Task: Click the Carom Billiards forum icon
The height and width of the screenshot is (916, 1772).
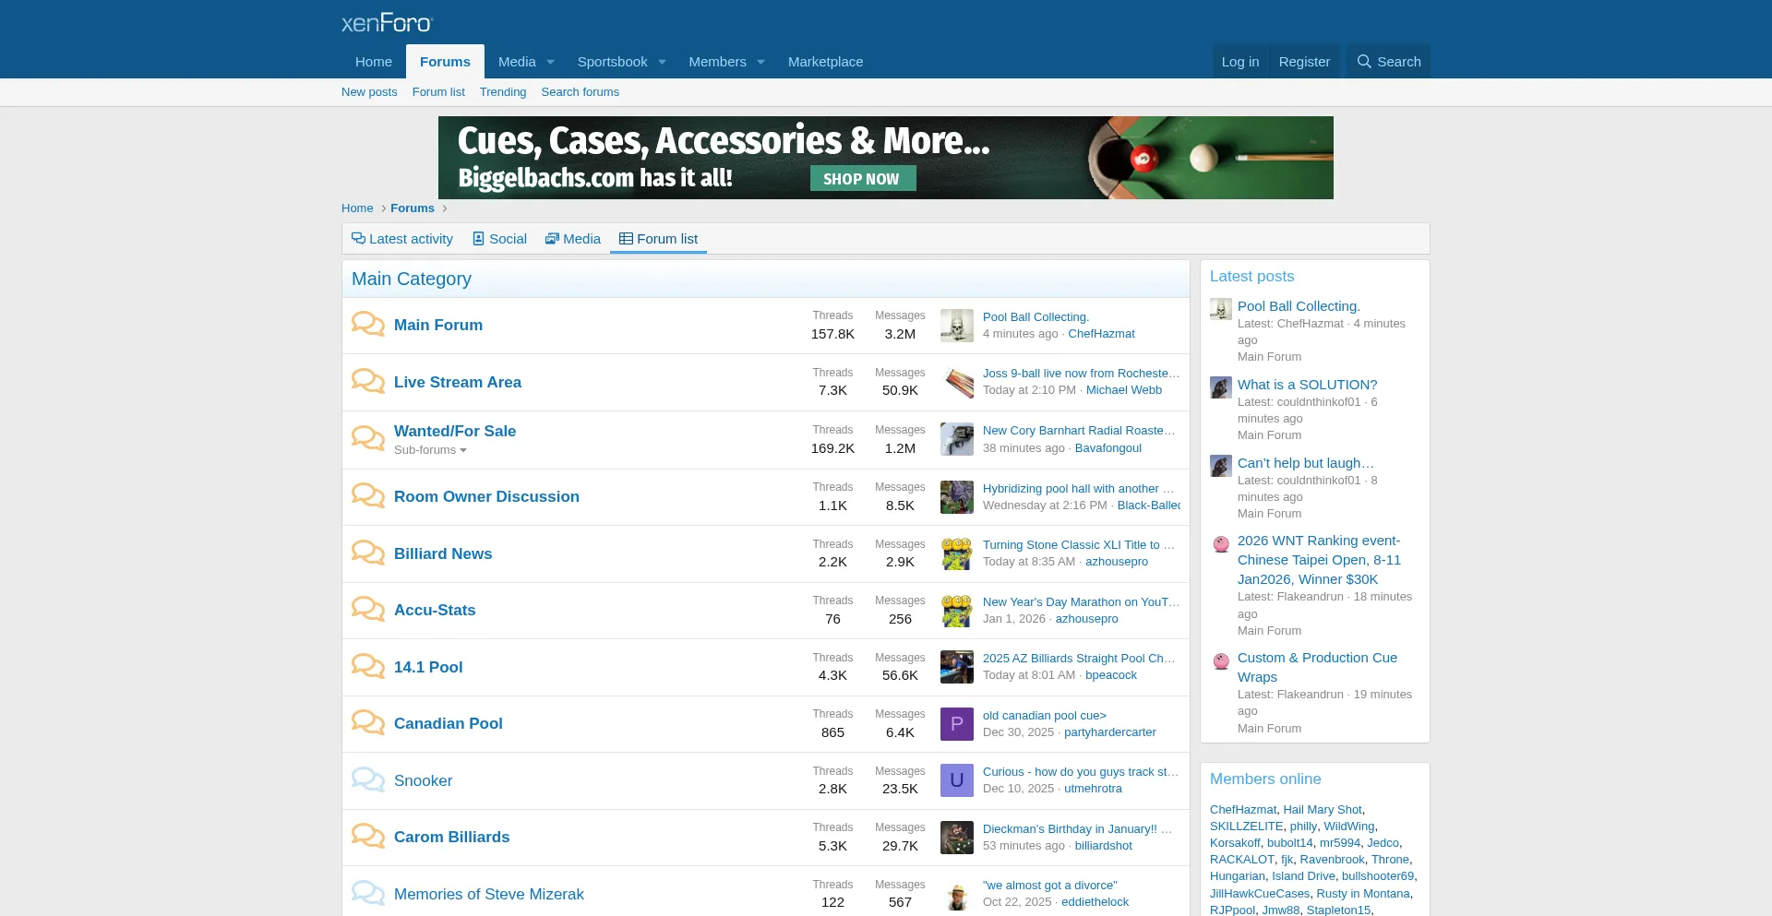Action: 367,836
